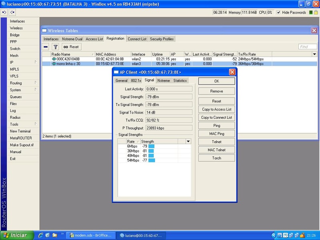Click the Torch button
The image size is (320, 240).
216,158
